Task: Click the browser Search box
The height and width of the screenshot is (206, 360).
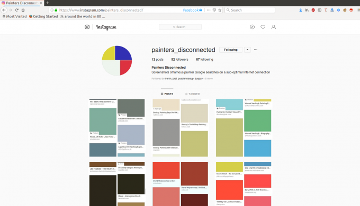Action: click(250, 10)
